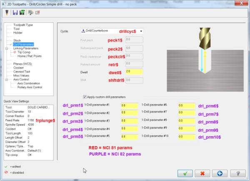This screenshot has width=250, height=181.
Task: Click the Drill parameter #1 field
Action: click(x=129, y=105)
